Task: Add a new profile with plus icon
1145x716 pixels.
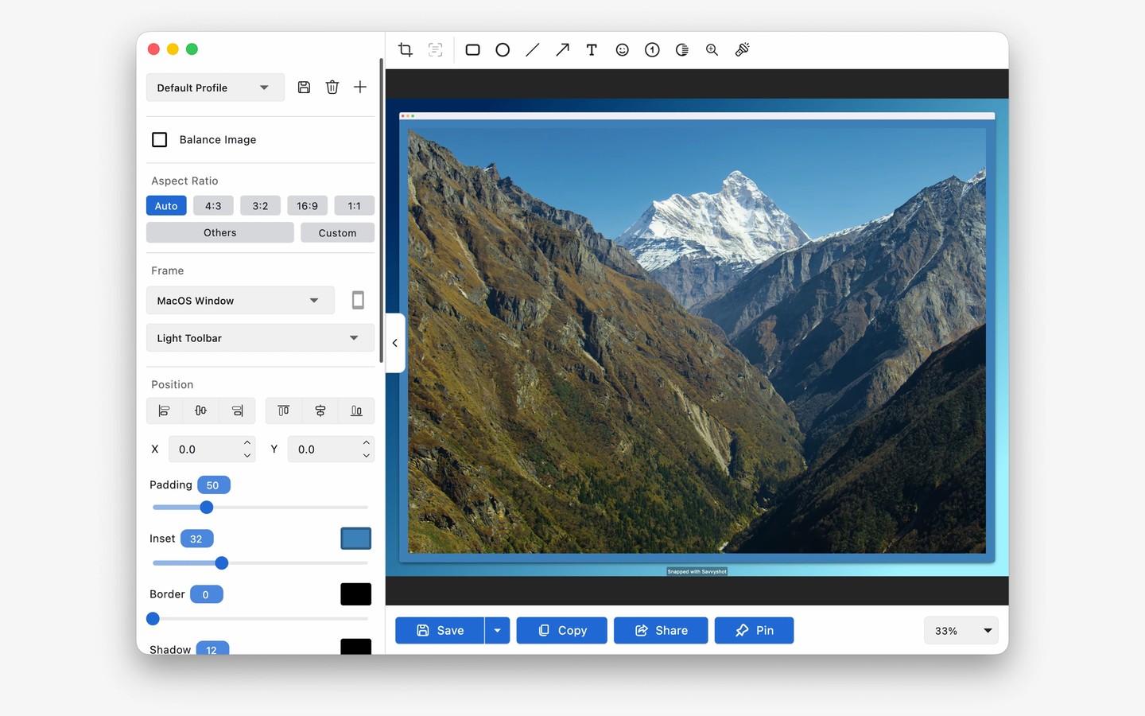Action: [360, 88]
